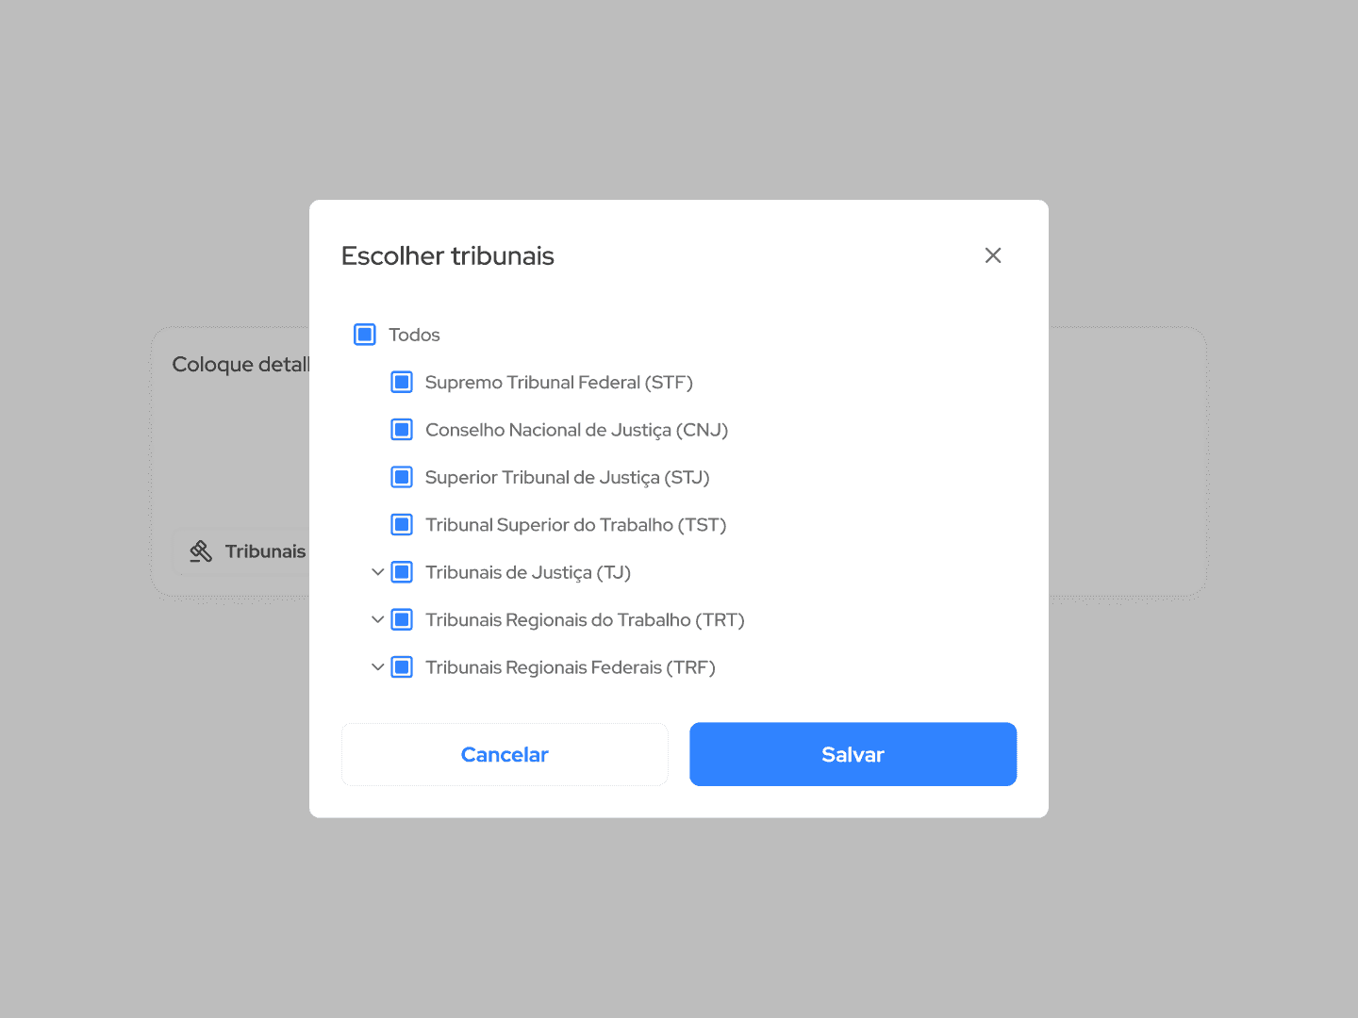Expand the Tribunais de Justiça (TJ) group
The height and width of the screenshot is (1018, 1358).
377,572
